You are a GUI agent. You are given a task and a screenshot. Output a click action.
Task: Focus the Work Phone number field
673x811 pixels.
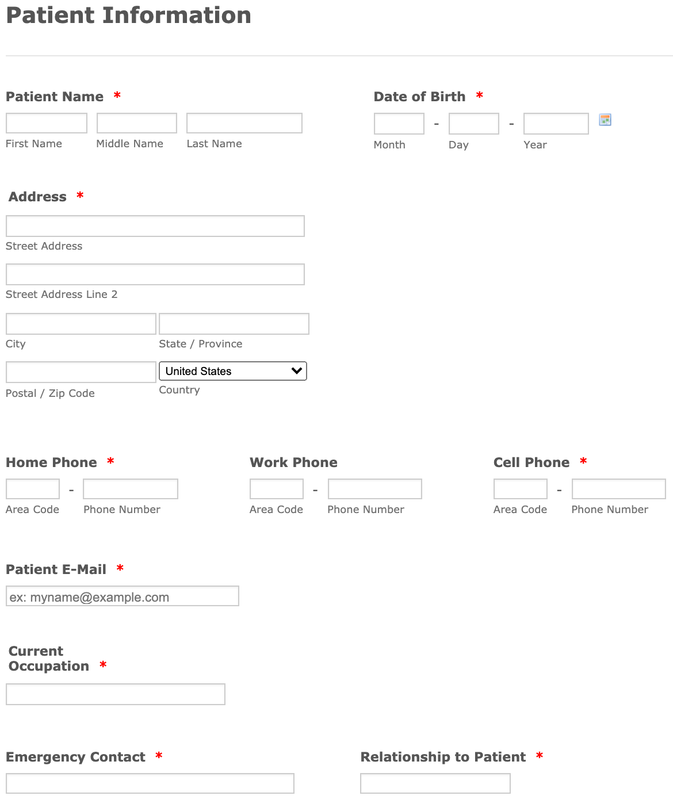coord(374,489)
